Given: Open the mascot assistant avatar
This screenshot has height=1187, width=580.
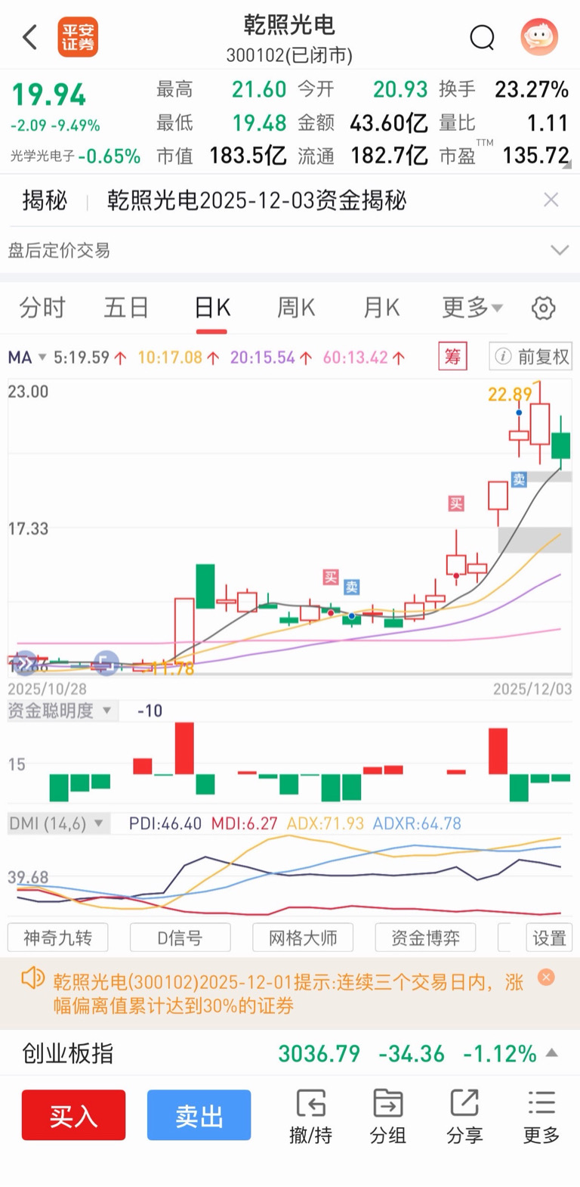Looking at the screenshot, I should (539, 36).
